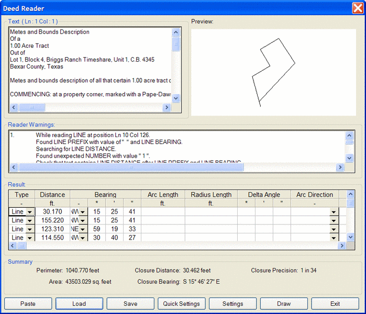Click the Exit button
Image resolution: width=366 pixels, height=314 pixels.
335,304
